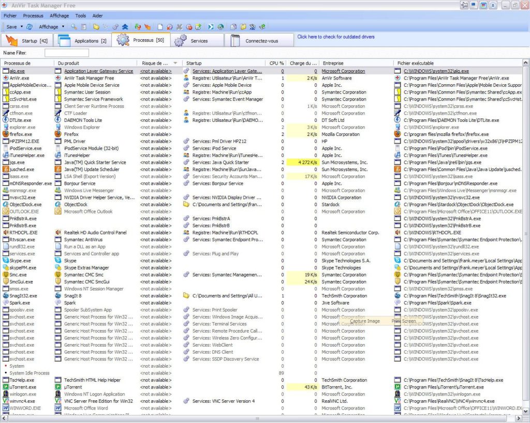Click the uTorrent icon beside uTorrent.exe
The width and height of the screenshot is (530, 423).
coord(5,387)
